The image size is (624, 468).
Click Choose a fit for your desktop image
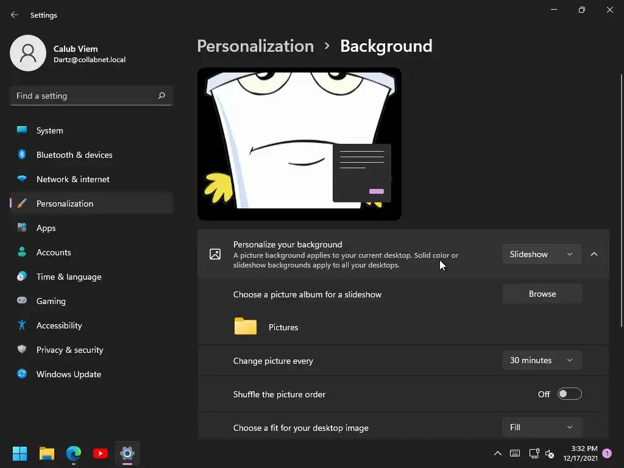(301, 428)
